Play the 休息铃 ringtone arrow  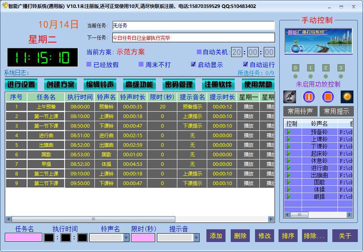click(289, 161)
